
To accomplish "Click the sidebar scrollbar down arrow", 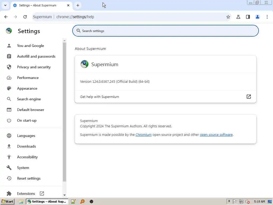I will pos(65,195).
